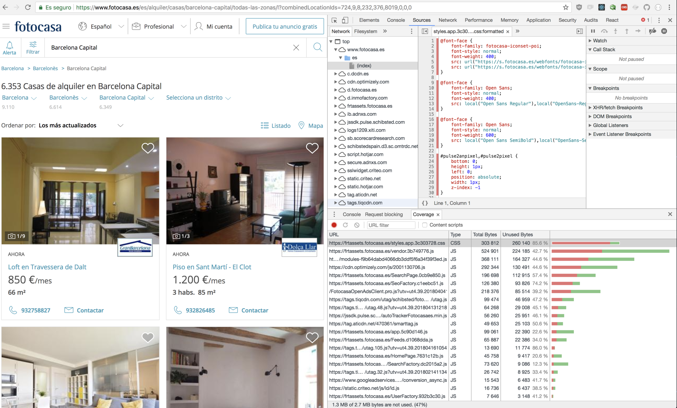677x408 pixels.
Task: Toggle heart on Piso en Sant Martí listing
Action: pos(312,148)
